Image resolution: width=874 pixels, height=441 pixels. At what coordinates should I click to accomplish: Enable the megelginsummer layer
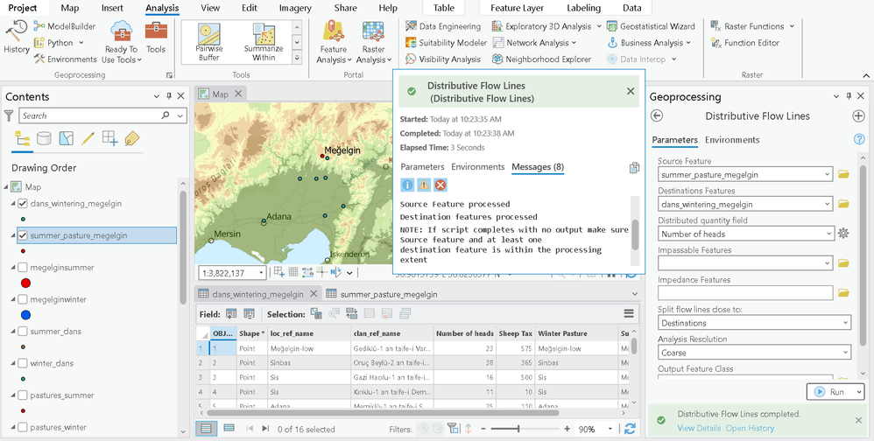[23, 268]
